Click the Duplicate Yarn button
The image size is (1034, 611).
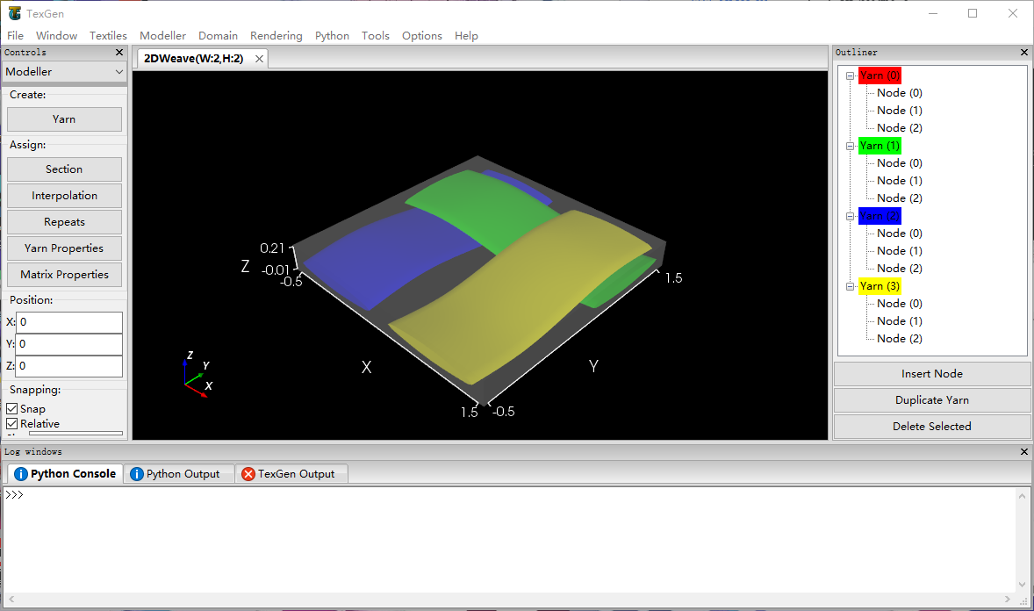coord(931,400)
